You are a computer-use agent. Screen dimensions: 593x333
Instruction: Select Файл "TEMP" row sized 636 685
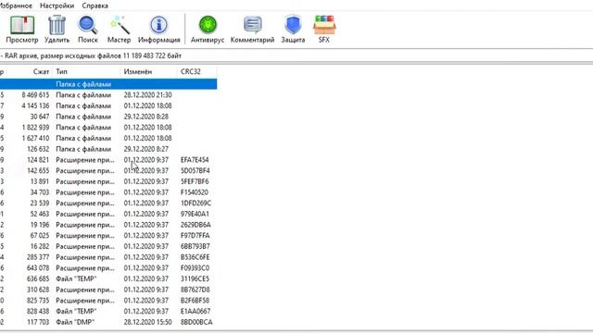pyautogui.click(x=108, y=279)
